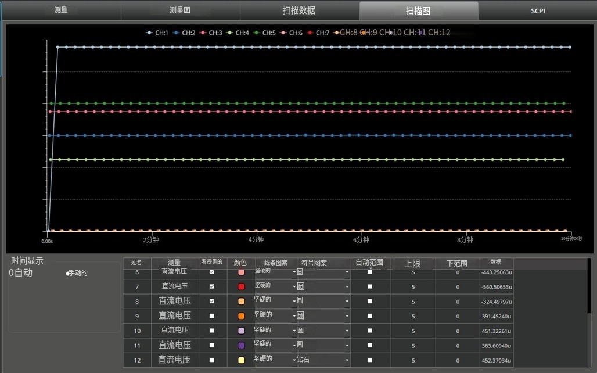Switch to the 测量图 tab
This screenshot has height=373, width=597.
pos(180,10)
